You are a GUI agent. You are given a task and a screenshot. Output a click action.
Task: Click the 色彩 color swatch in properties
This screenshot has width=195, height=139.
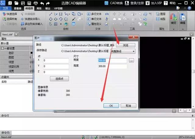(x=31, y=53)
